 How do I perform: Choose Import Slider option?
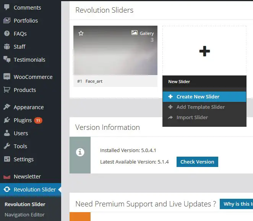click(x=204, y=117)
